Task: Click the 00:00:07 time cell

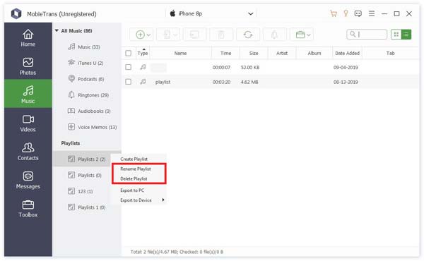Action: tap(221, 67)
